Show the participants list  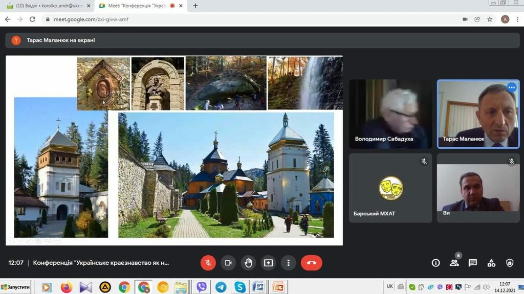(454, 263)
